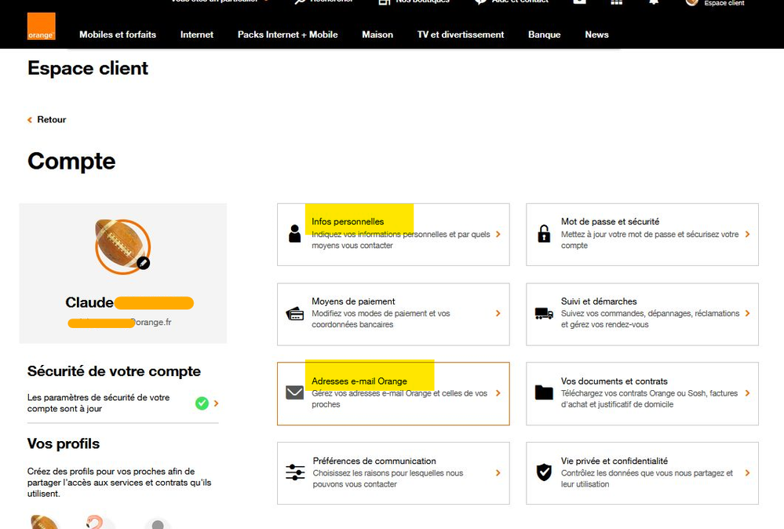This screenshot has height=529, width=784.
Task: Open the TV et divertissement menu
Action: point(461,35)
